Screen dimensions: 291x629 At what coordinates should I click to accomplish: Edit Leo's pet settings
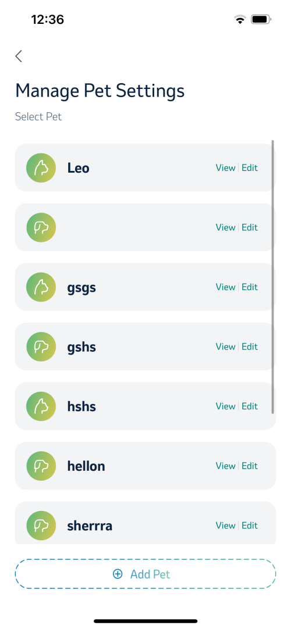[x=250, y=167]
